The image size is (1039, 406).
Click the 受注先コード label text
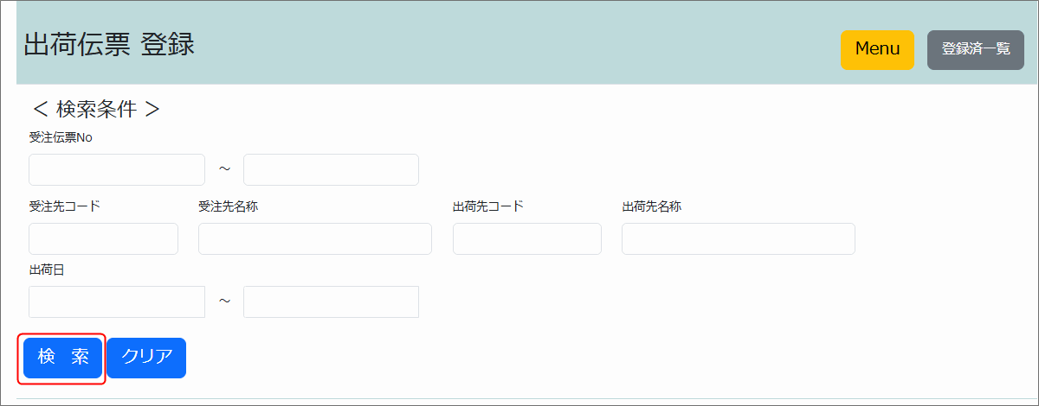pos(64,206)
